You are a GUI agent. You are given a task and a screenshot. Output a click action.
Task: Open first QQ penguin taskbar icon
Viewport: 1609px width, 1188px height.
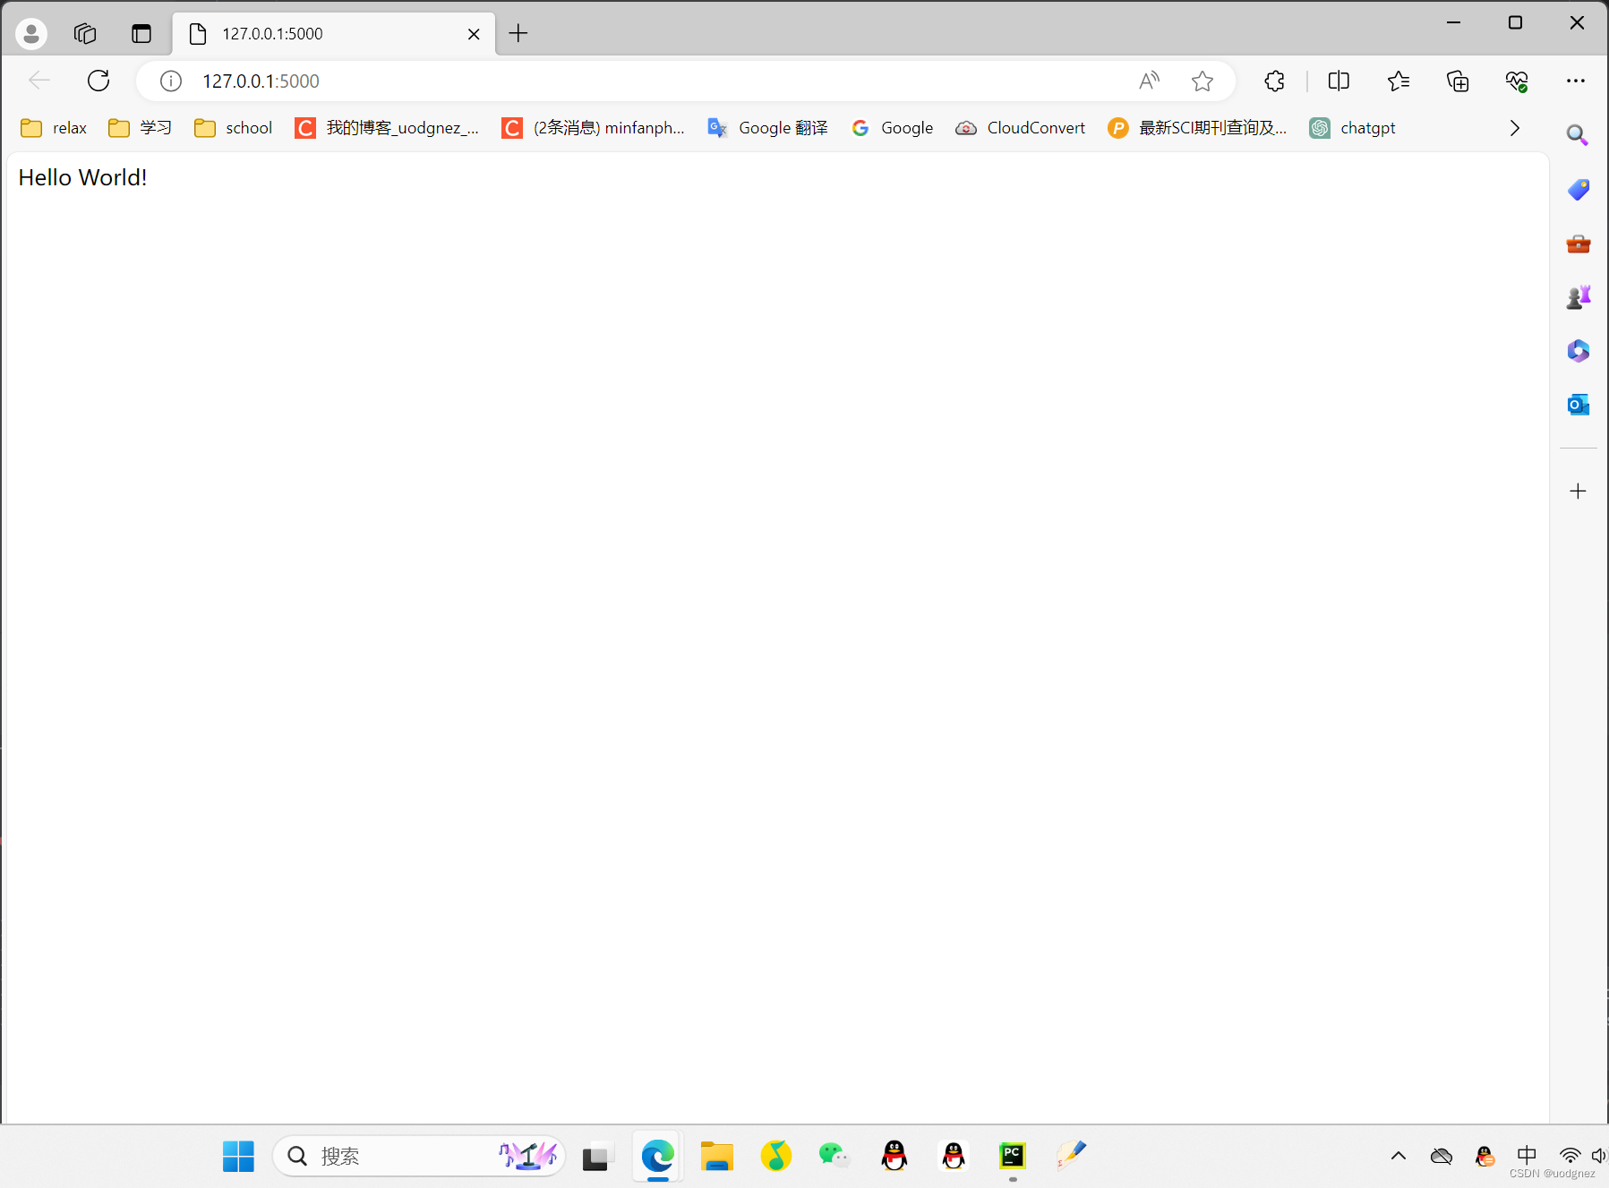pyautogui.click(x=894, y=1156)
